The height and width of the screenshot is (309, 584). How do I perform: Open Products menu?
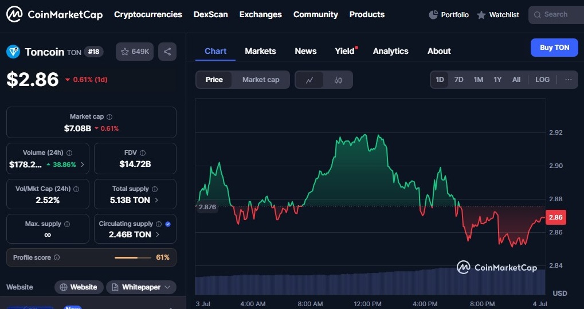pyautogui.click(x=367, y=14)
